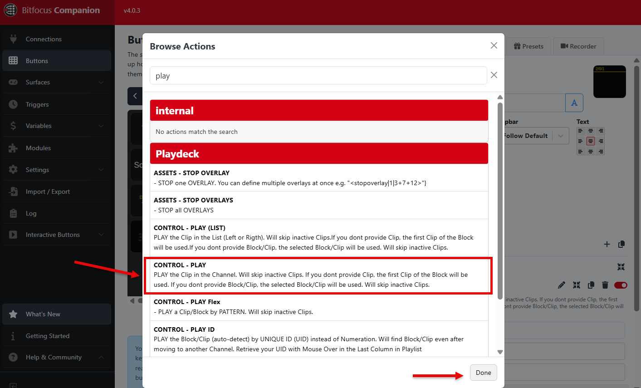
Task: Close the Browse Actions dialog
Action: click(494, 45)
